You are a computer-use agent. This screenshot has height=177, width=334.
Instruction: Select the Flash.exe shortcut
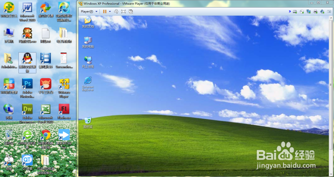point(64,112)
